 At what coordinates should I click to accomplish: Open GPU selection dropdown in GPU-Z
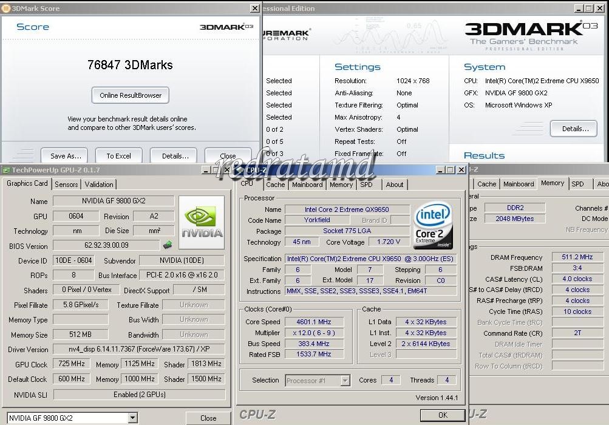(133, 418)
